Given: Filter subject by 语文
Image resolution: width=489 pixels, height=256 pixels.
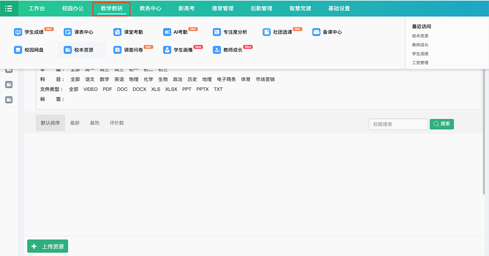Looking at the screenshot, I should 90,79.
